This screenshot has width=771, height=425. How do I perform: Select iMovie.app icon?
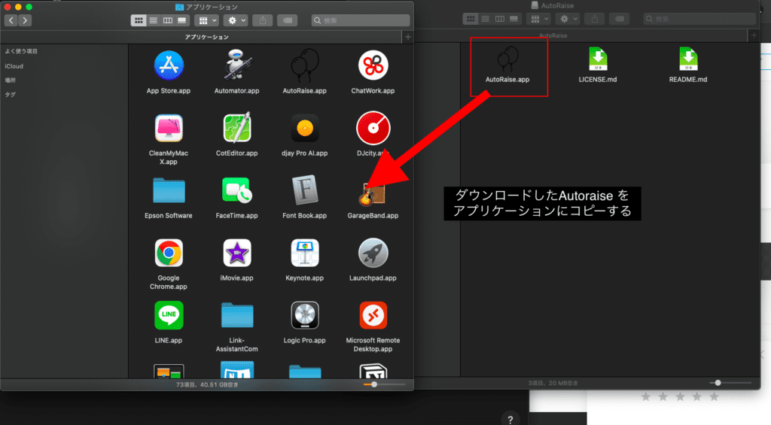click(x=236, y=253)
